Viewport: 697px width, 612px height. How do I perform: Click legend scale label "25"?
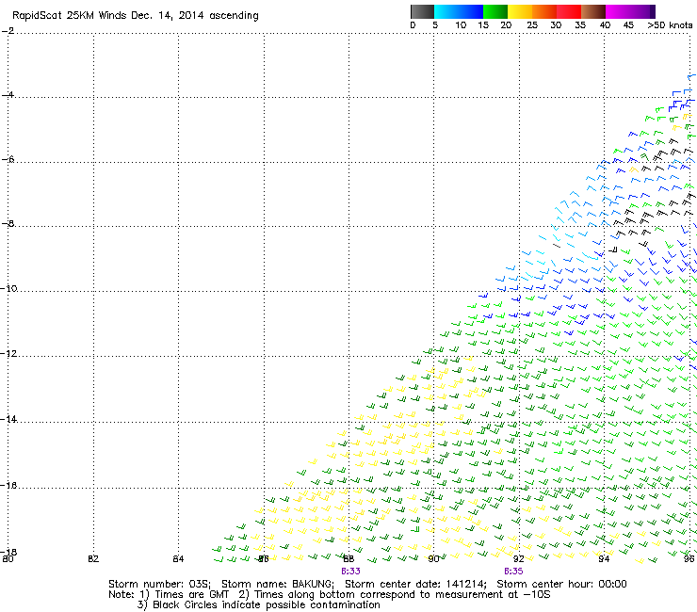coord(532,25)
